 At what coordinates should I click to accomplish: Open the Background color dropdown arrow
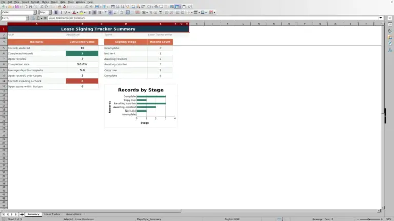pos(85,12)
